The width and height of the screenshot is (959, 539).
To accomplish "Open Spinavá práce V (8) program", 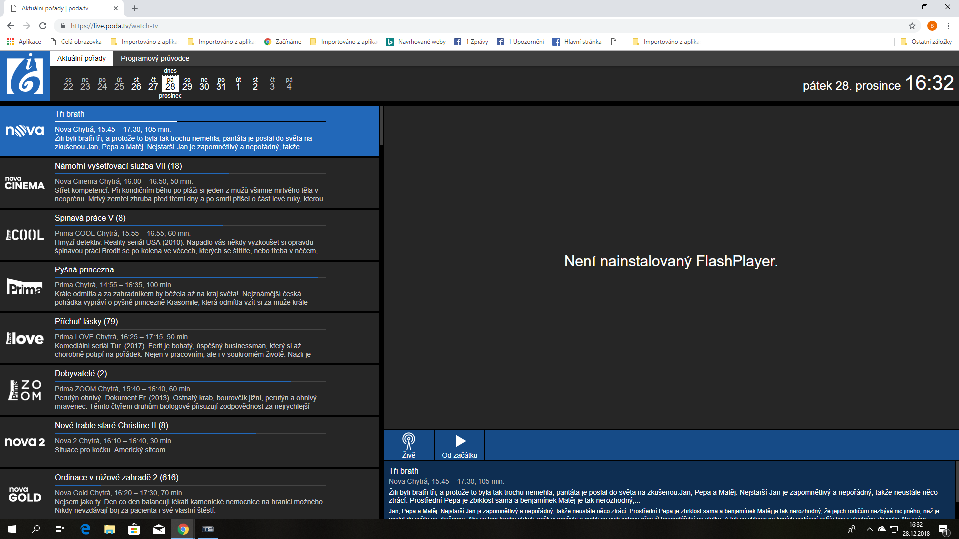I will coord(90,218).
